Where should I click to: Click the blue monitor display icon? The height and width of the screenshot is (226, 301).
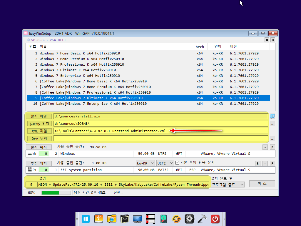(x=138, y=219)
